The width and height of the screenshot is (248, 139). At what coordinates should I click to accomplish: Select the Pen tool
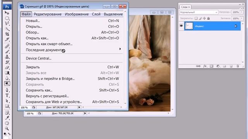click(x=7, y=90)
